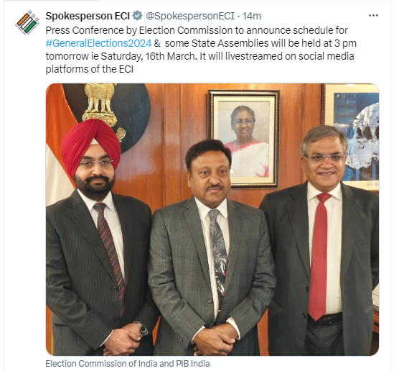The height and width of the screenshot is (371, 399).
Task: Open the Spokesperson ECI display name
Action: (x=88, y=16)
